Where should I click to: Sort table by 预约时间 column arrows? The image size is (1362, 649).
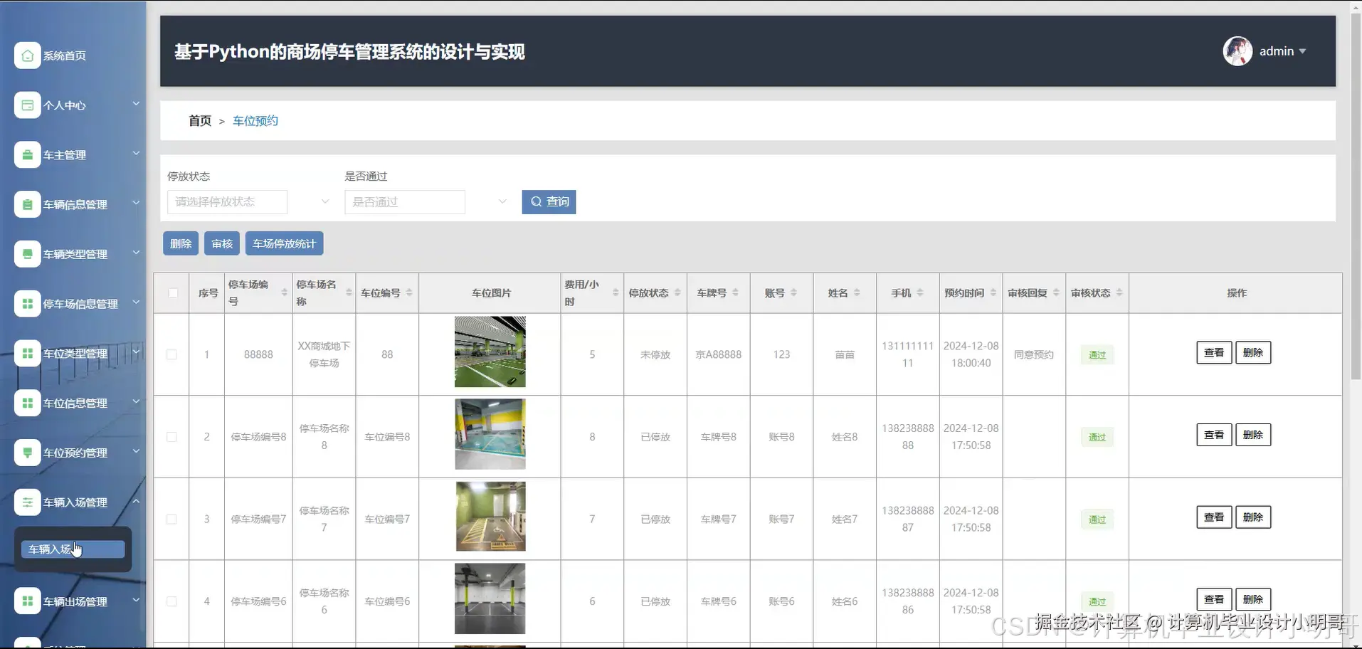click(993, 292)
